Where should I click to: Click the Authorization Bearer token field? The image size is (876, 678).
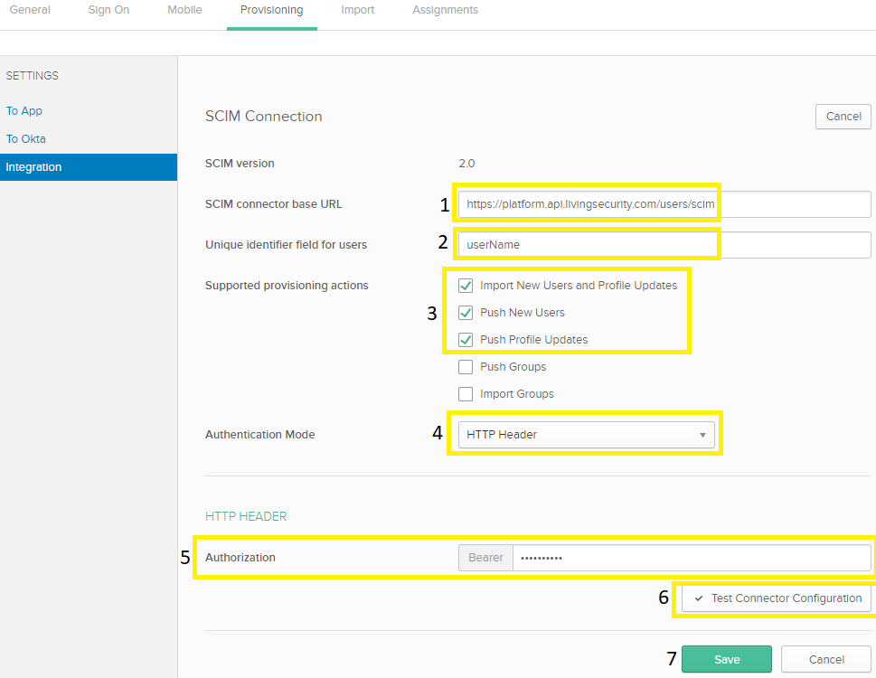pos(692,558)
